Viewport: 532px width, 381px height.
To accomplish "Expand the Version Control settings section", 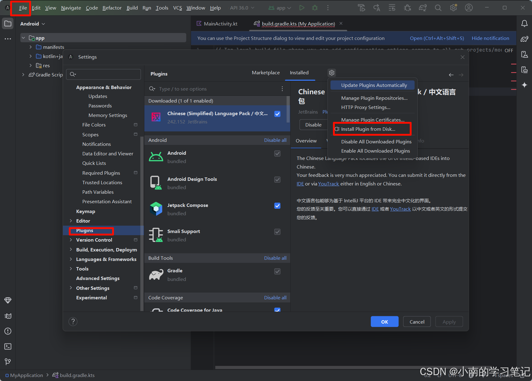I will click(x=71, y=240).
